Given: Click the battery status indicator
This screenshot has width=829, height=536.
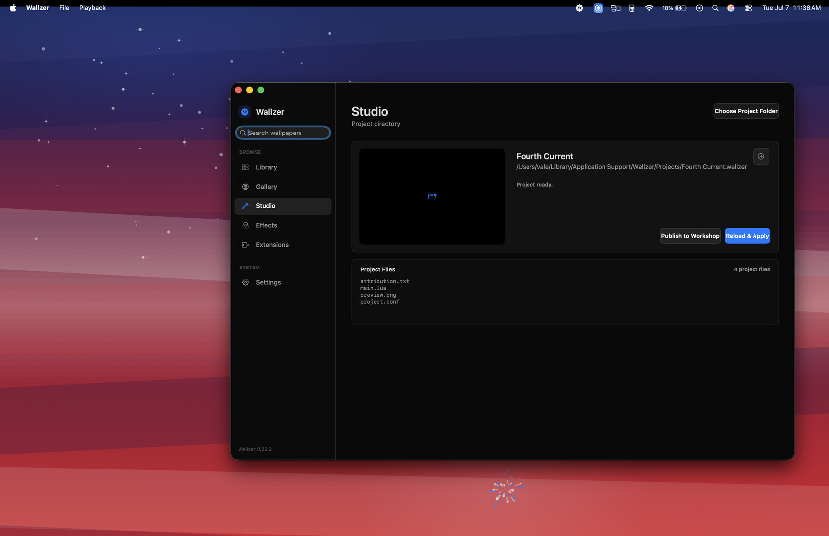Looking at the screenshot, I should tap(675, 8).
